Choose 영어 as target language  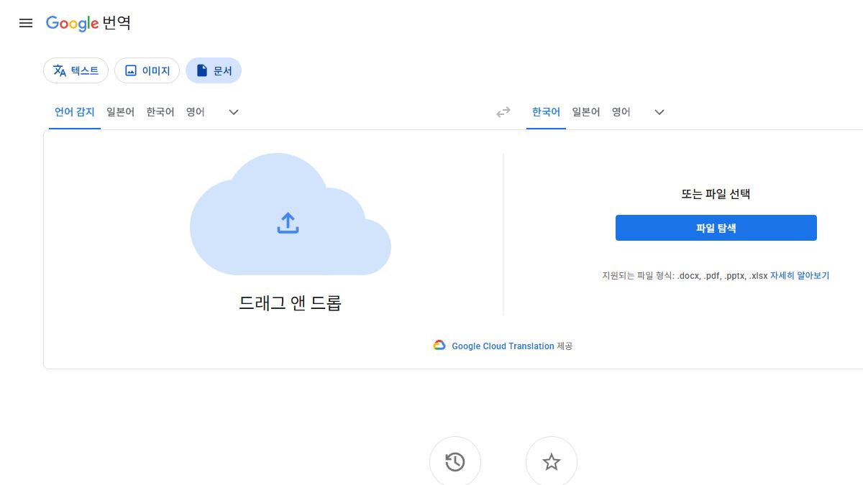coord(621,112)
